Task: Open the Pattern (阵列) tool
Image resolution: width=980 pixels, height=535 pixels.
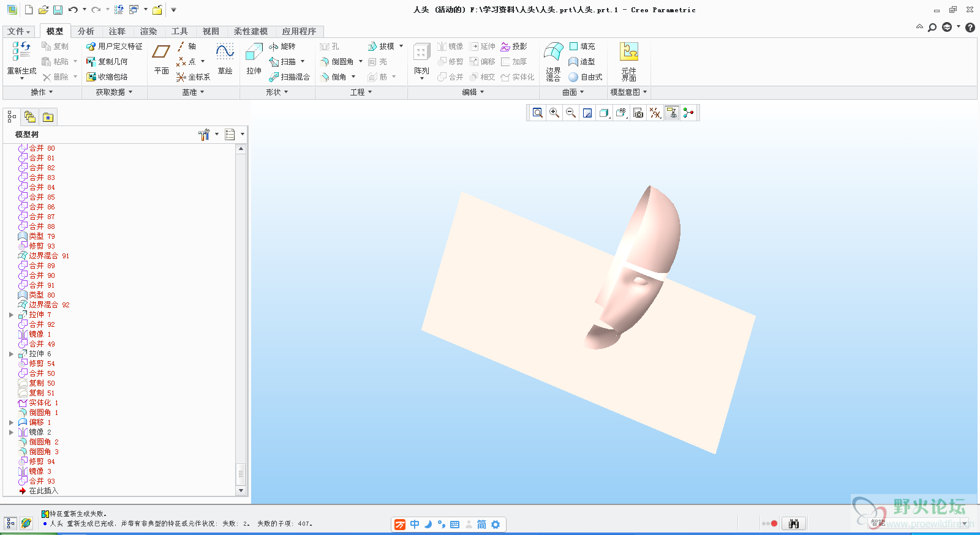Action: point(421,61)
